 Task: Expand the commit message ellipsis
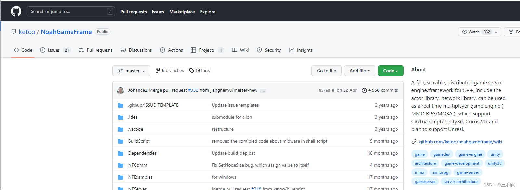(264, 91)
